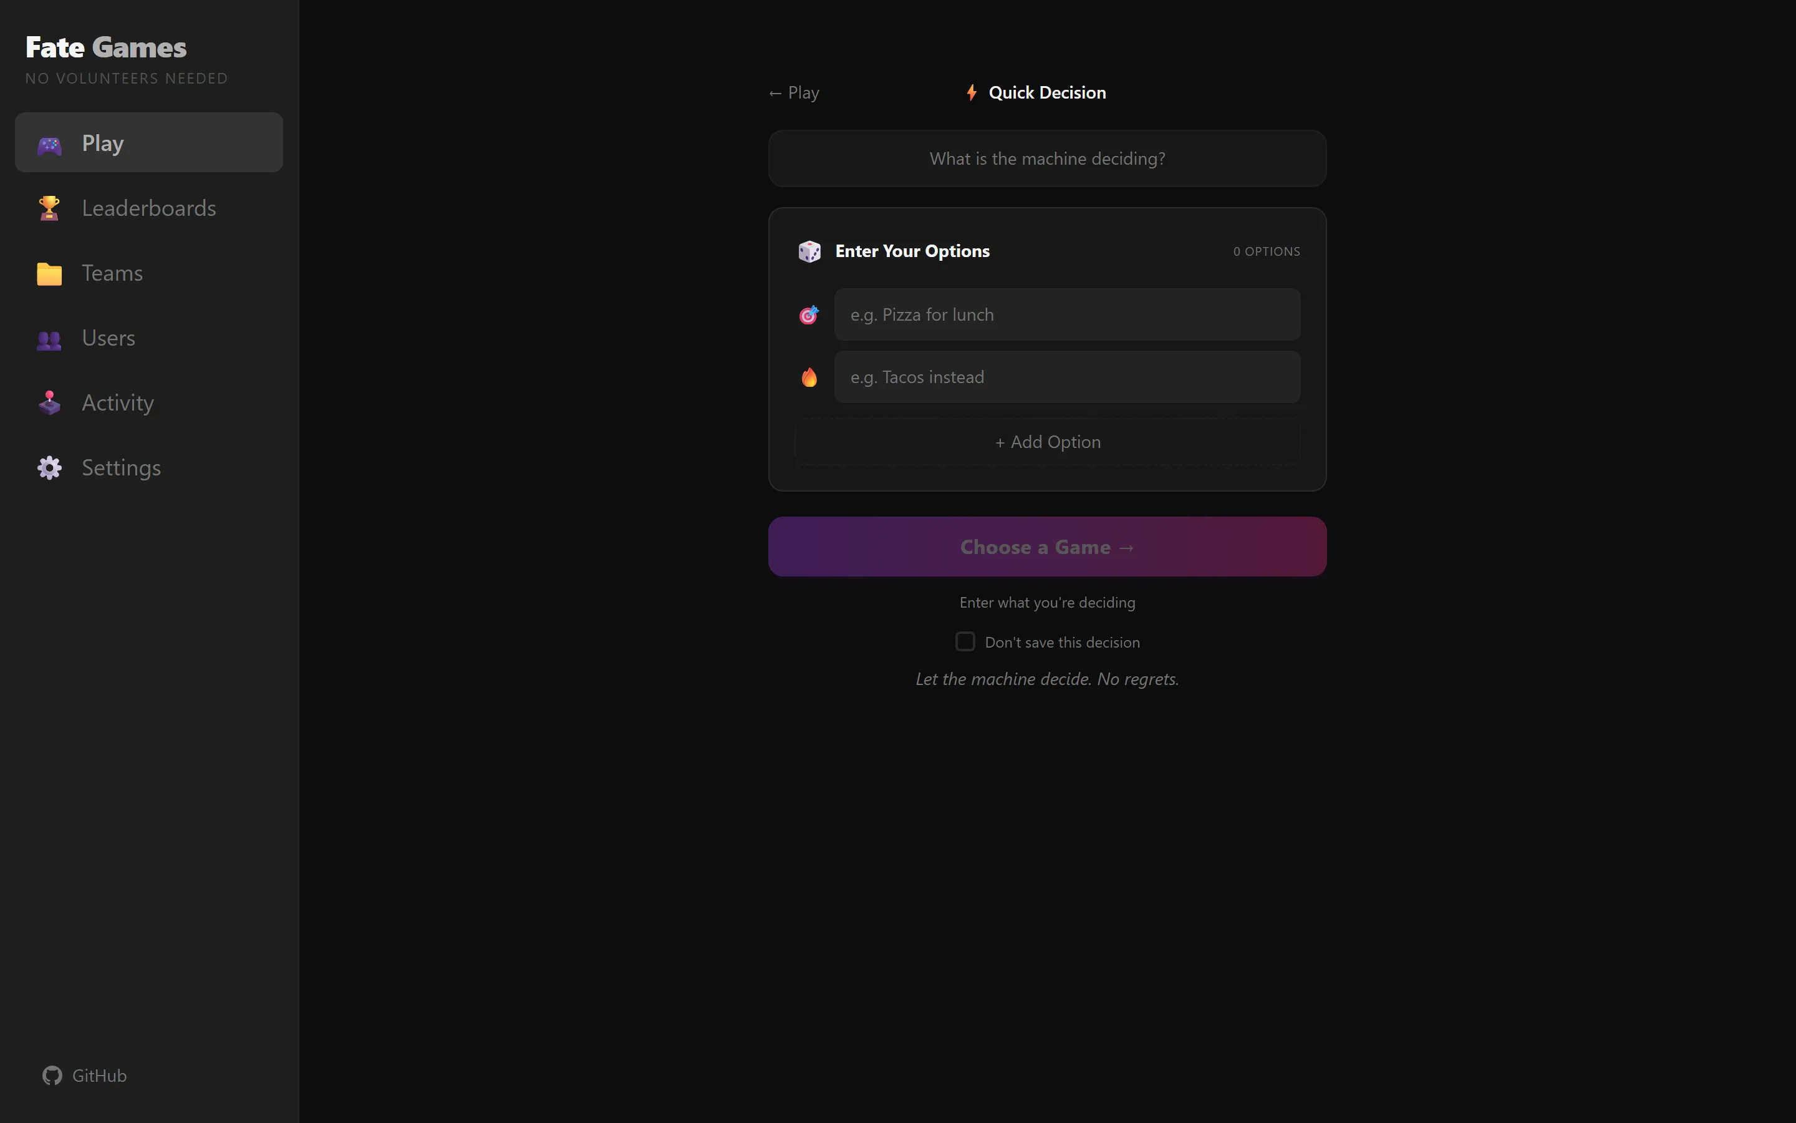This screenshot has width=1796, height=1123.
Task: Open the Teams section
Action: coord(148,273)
